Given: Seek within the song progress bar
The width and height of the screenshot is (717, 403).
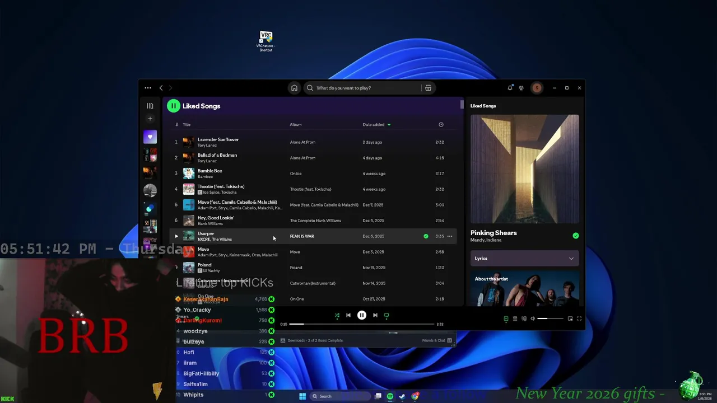Looking at the screenshot, I should tap(362, 324).
